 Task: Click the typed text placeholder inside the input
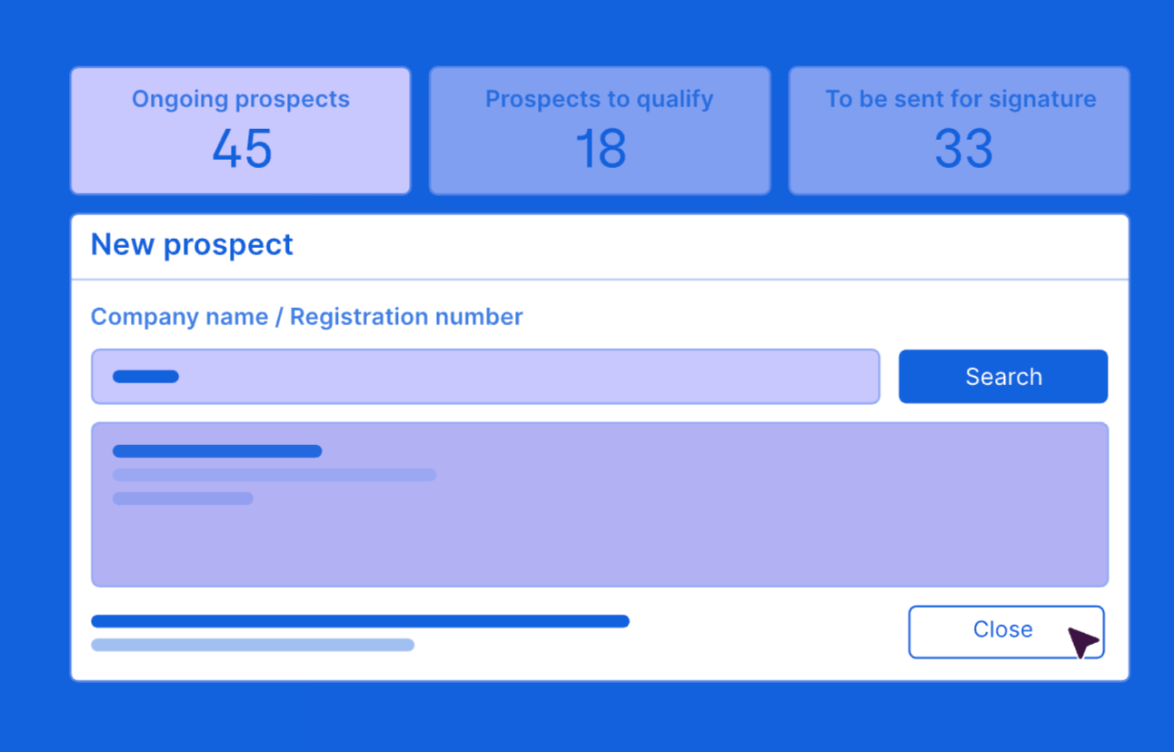pos(145,376)
